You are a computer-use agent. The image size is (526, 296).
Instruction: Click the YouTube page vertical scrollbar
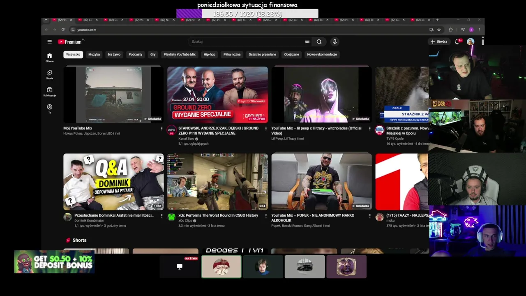point(483,42)
